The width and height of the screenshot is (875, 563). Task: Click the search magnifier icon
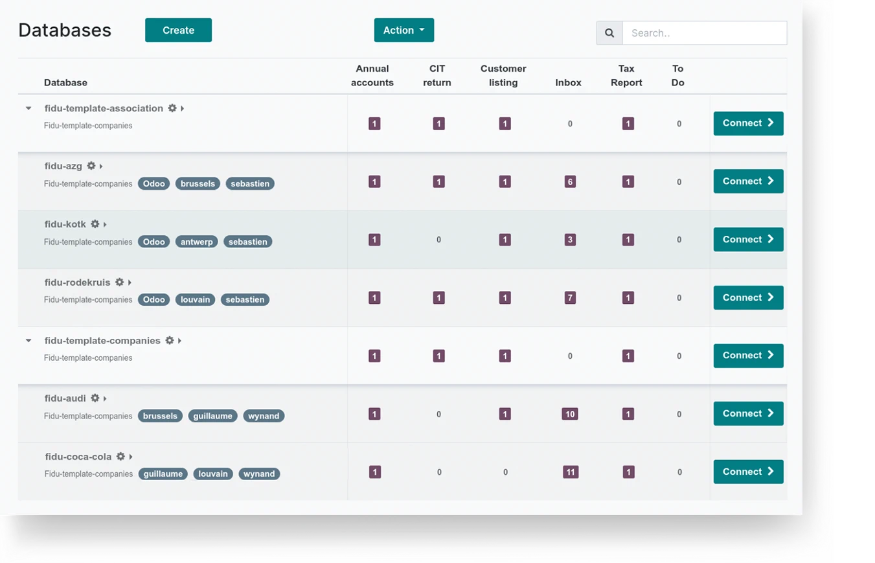point(609,33)
